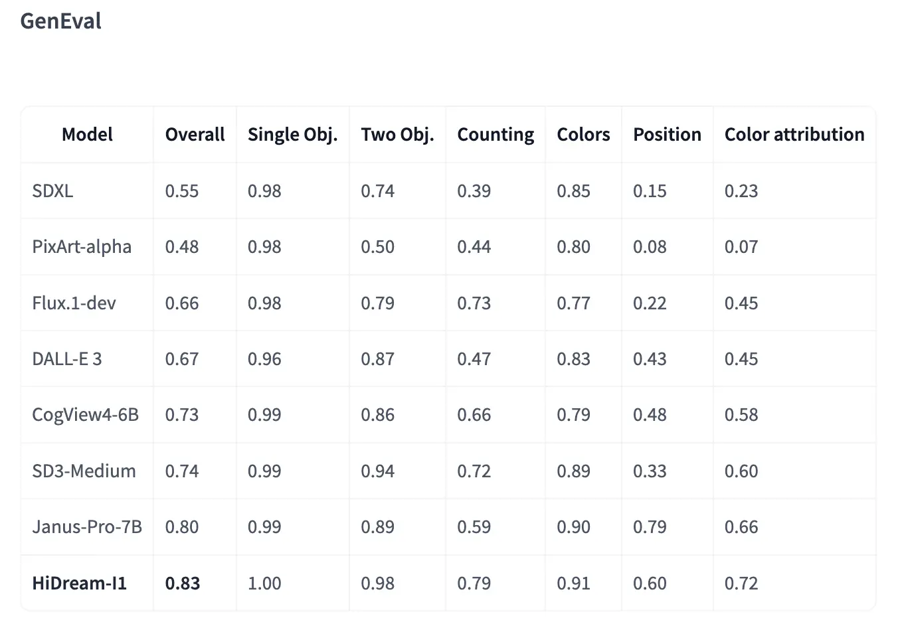898x628 pixels.
Task: Click the SD3-Medium model name
Action: [84, 471]
